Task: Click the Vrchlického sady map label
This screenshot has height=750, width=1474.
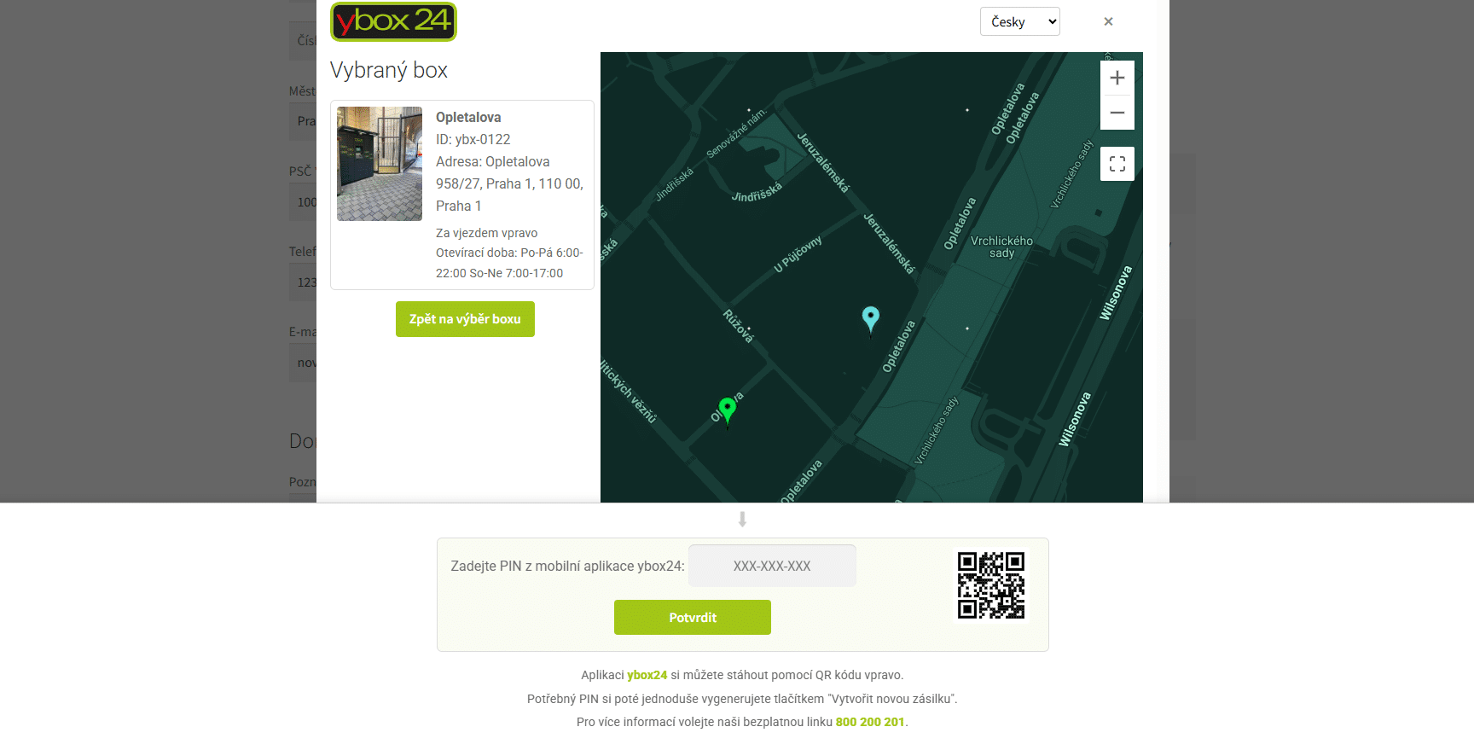Action: [1001, 247]
